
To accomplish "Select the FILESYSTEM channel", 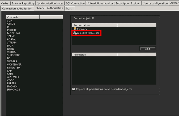I will click(14, 68).
